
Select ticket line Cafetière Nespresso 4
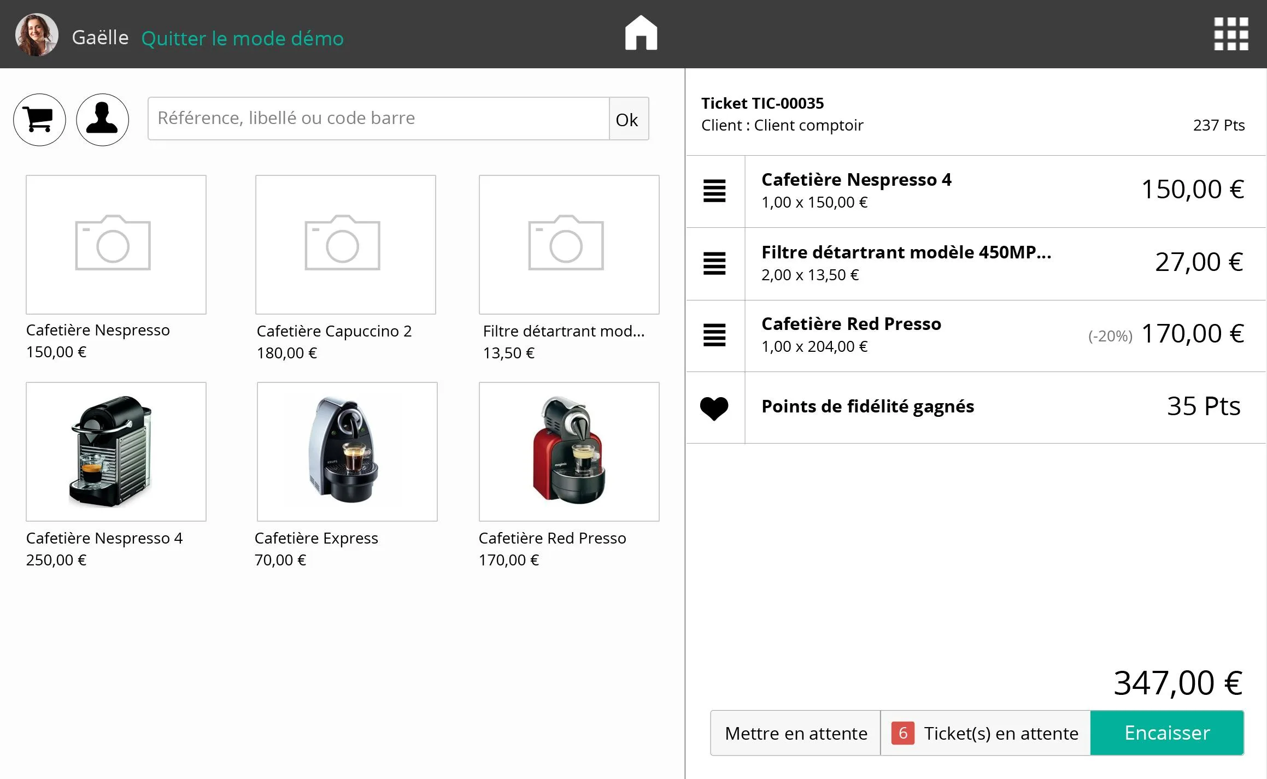pyautogui.click(x=976, y=191)
